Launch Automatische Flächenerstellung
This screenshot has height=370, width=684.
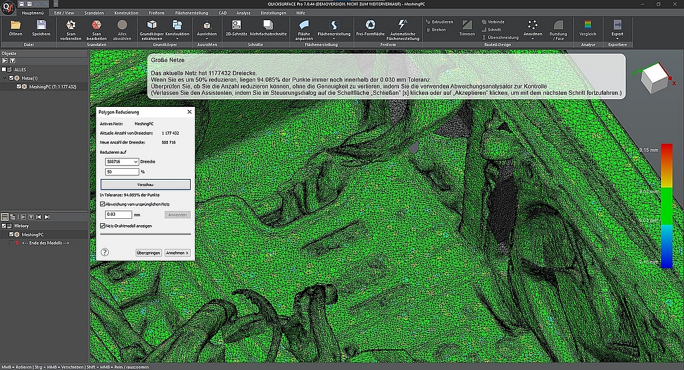pyautogui.click(x=404, y=25)
